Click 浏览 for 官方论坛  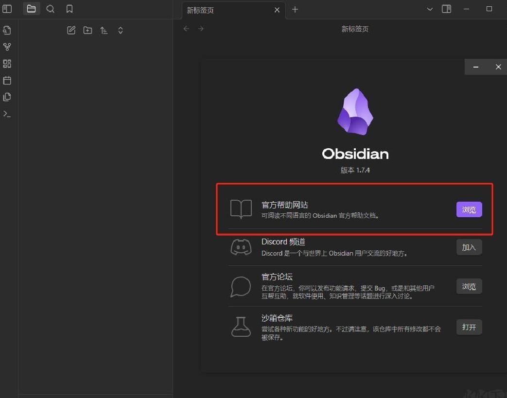point(469,286)
